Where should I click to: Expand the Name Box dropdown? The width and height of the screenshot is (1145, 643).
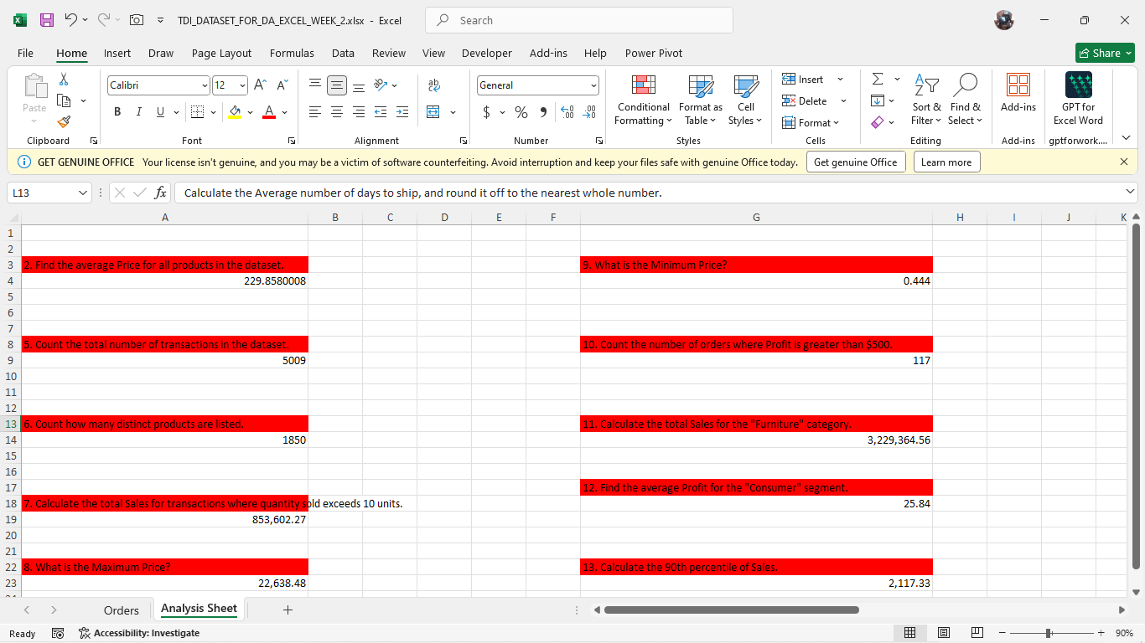coord(81,193)
